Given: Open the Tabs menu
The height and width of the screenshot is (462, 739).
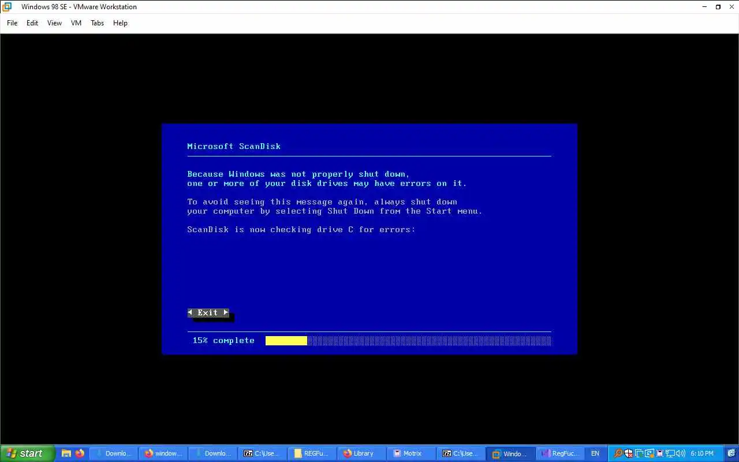Looking at the screenshot, I should click(98, 23).
